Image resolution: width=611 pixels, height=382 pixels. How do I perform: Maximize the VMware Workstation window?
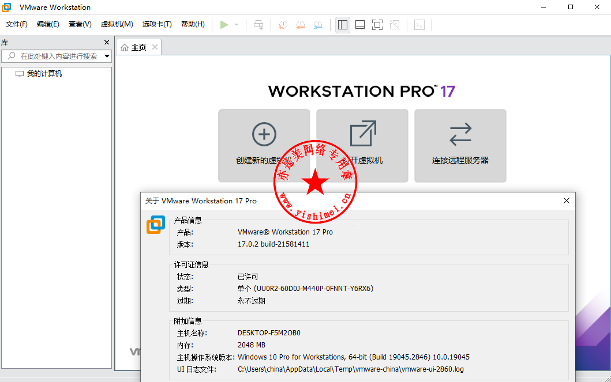571,7
